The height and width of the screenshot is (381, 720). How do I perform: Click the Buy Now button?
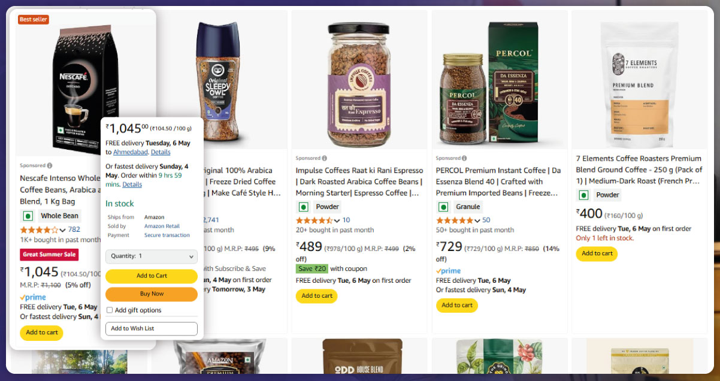tap(152, 294)
